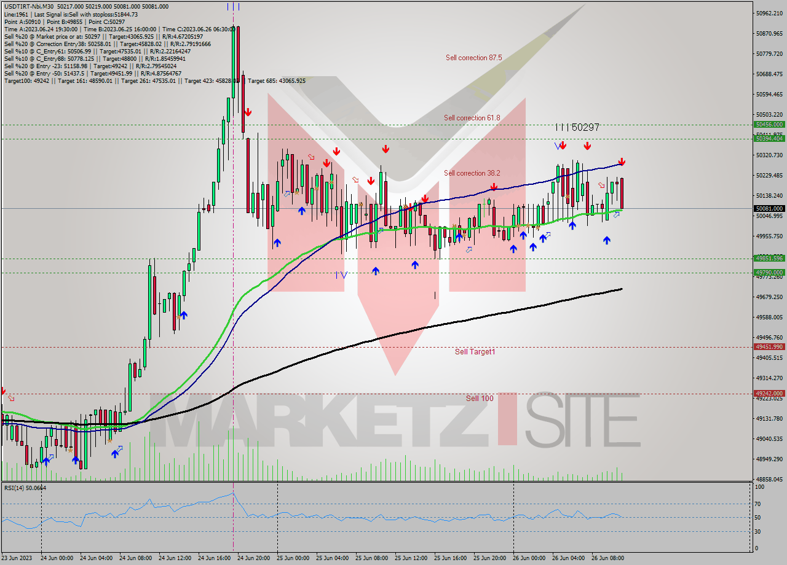Select the 'I I I 50297' price annotation
Screen dimensions: 787x565
coord(577,127)
